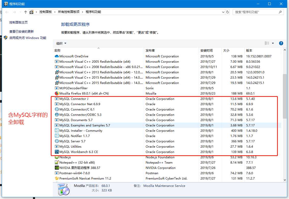Viewport: 289px width, 199px height.
Task: Click the 400 MB size cell
Action: tap(237, 131)
